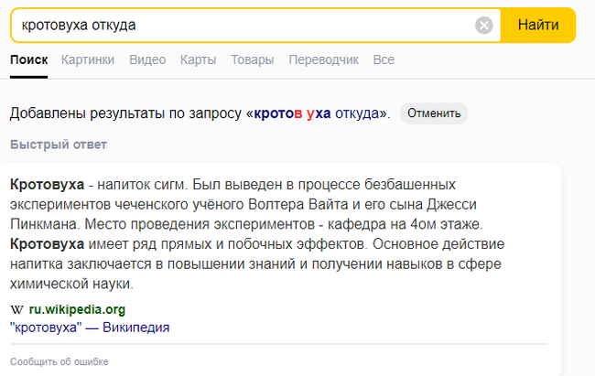This screenshot has width=595, height=376.
Task: Switch to the Картинки tab
Action: 88,60
